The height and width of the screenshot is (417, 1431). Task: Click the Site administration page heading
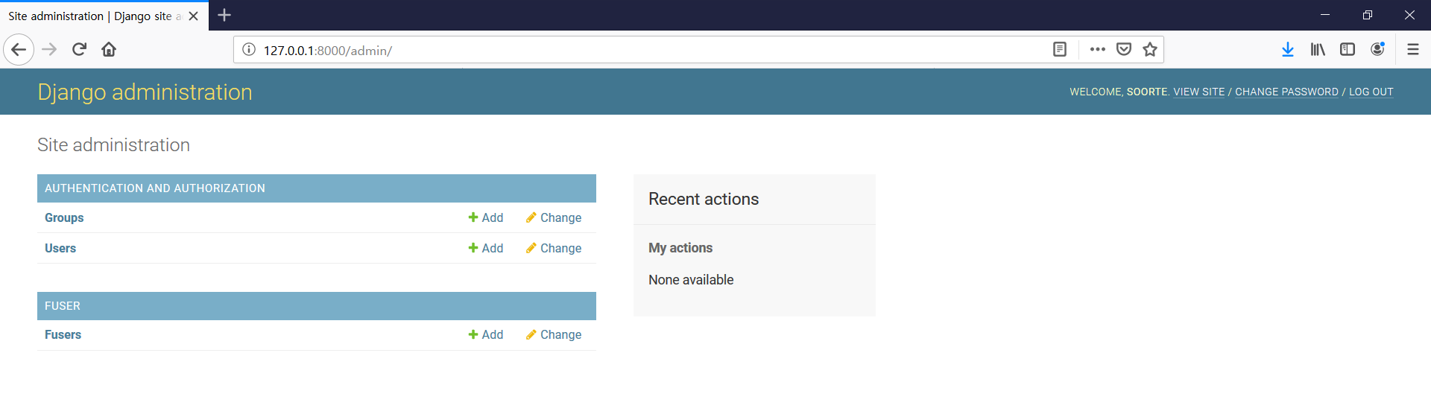coord(113,145)
